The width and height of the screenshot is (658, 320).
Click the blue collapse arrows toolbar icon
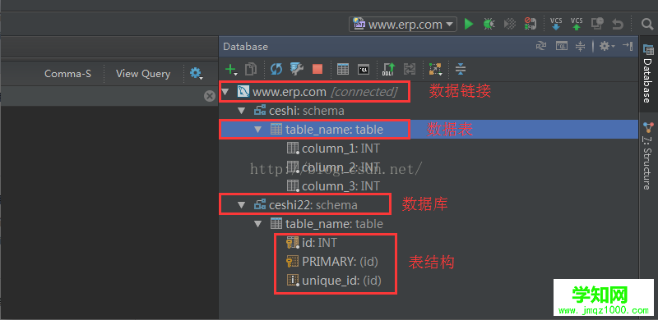coord(461,69)
